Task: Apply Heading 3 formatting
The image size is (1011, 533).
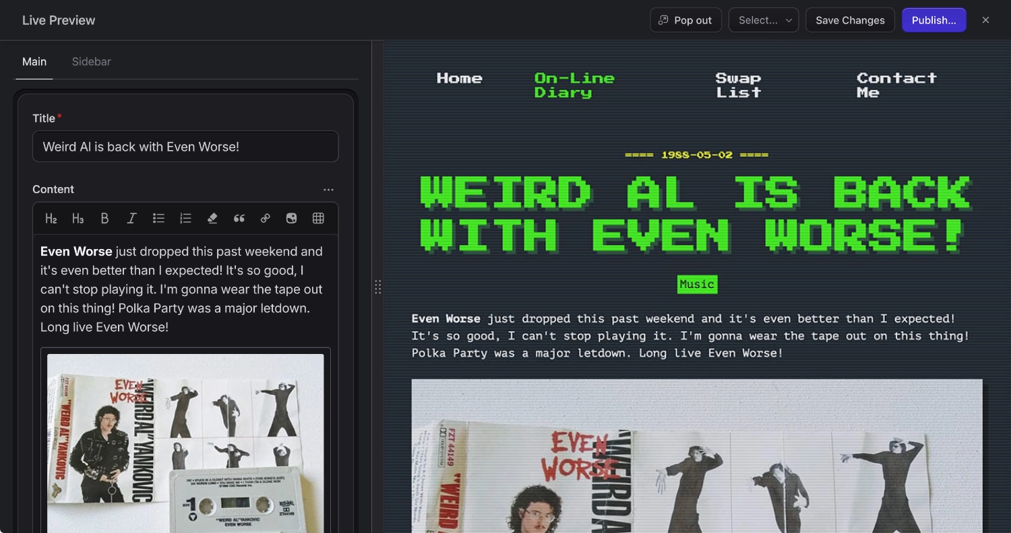Action: click(x=78, y=218)
